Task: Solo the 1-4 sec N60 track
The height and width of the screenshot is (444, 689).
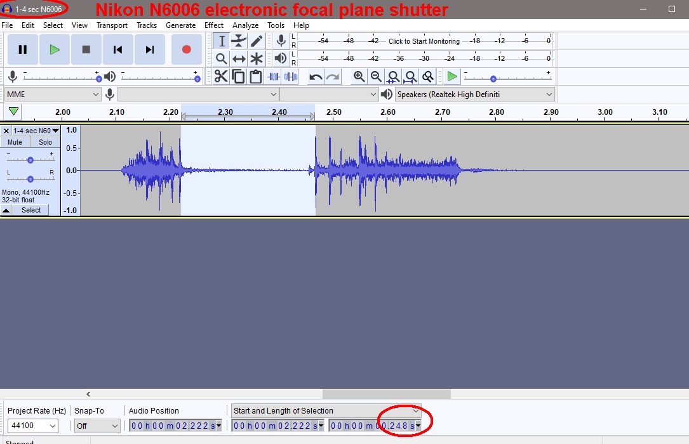Action: tap(45, 142)
